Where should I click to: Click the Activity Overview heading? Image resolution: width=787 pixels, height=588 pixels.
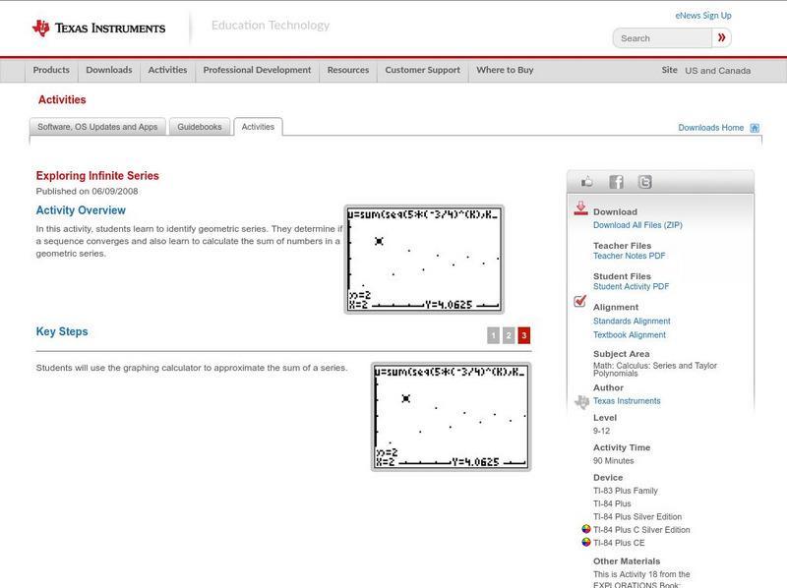[81, 210]
